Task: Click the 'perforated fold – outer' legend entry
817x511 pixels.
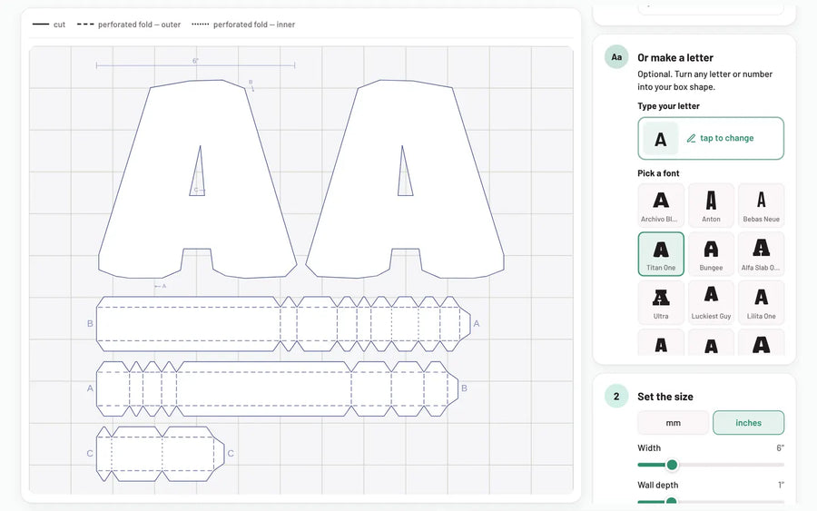Action: pos(129,25)
